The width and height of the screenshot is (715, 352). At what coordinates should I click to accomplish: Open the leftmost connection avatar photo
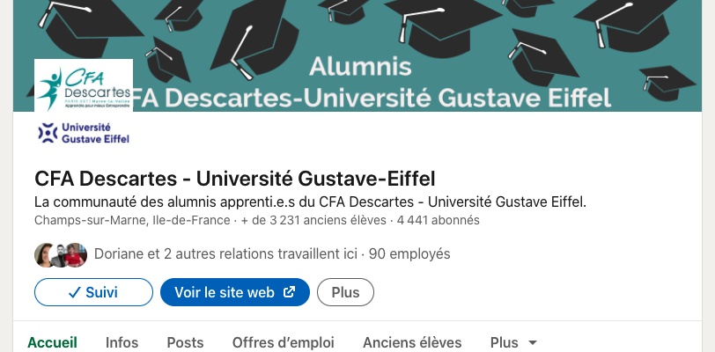(45, 254)
